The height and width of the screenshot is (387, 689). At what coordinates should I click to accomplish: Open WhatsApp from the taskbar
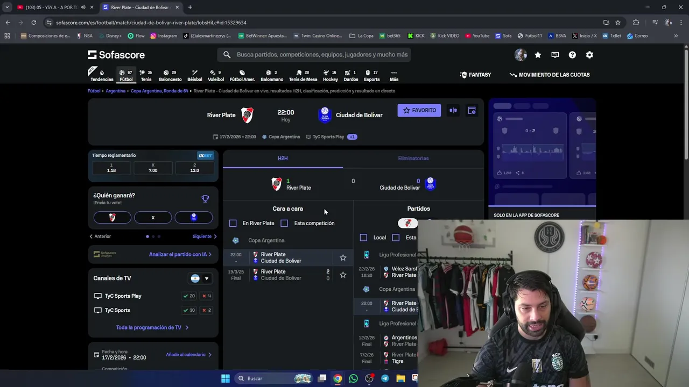pos(353,378)
